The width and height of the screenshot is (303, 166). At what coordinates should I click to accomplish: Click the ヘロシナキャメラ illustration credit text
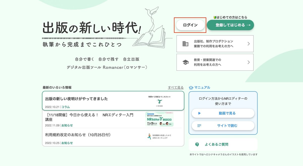pos(223,154)
